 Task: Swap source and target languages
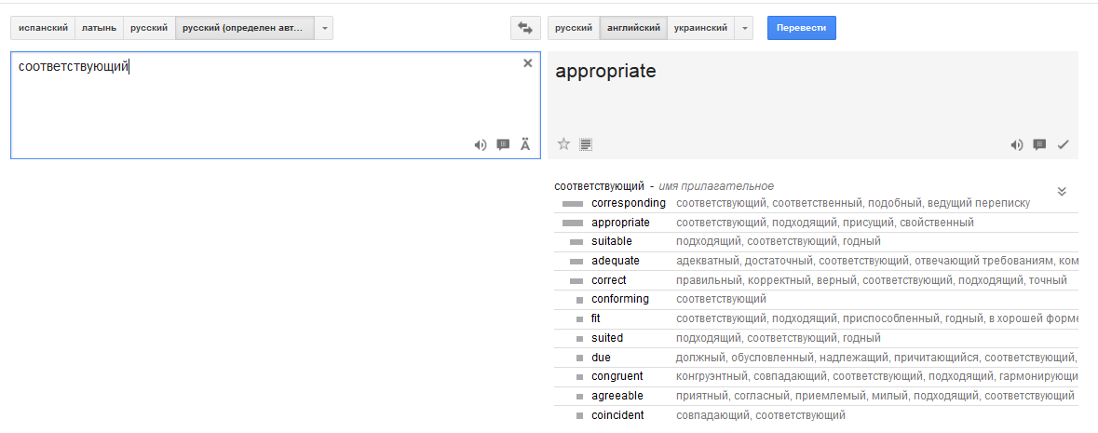tap(525, 28)
